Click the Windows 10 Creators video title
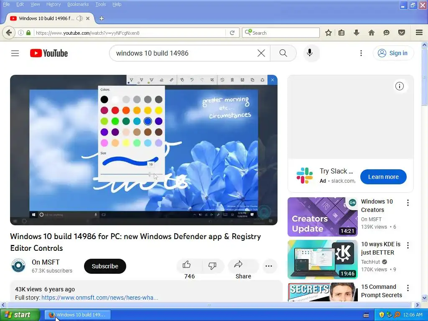Image resolution: width=428 pixels, height=321 pixels. tap(377, 206)
